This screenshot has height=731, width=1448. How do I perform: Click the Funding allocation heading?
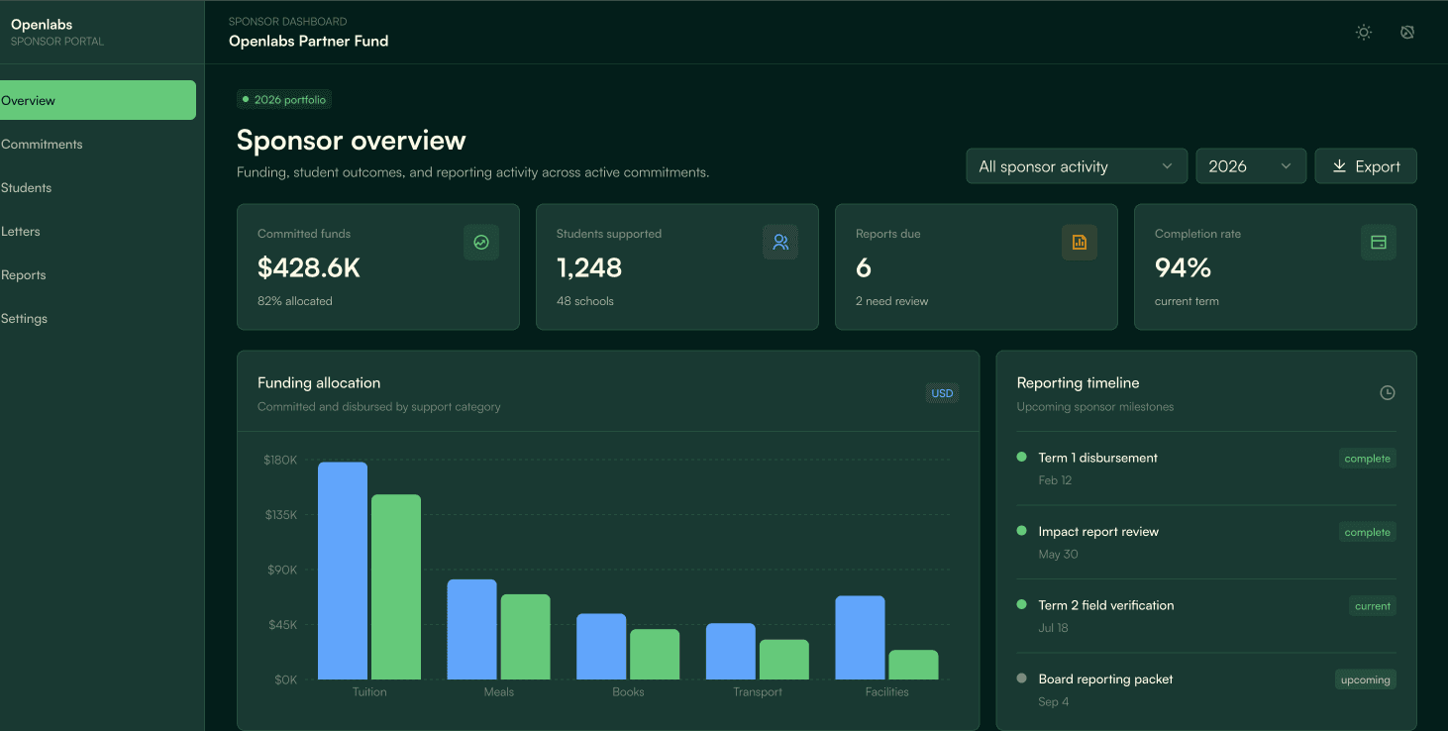[x=319, y=383]
